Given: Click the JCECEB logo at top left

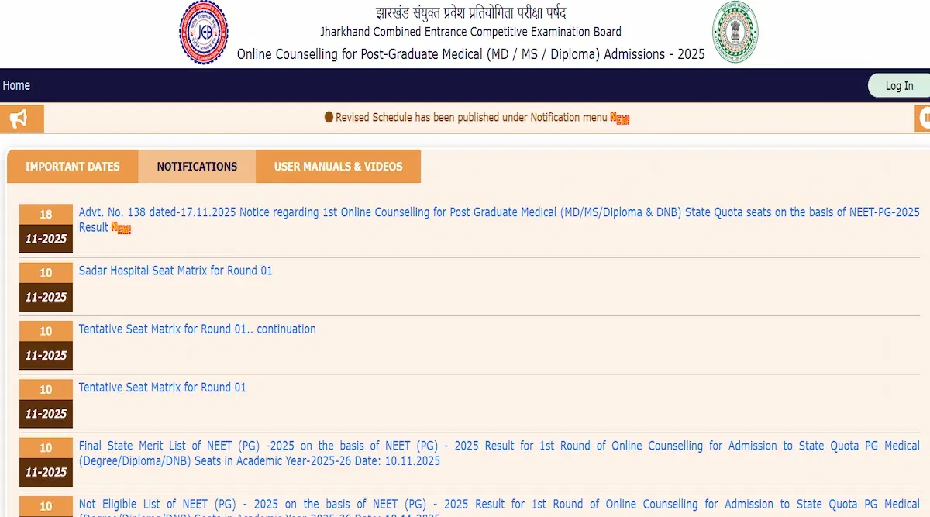Looking at the screenshot, I should point(204,33).
